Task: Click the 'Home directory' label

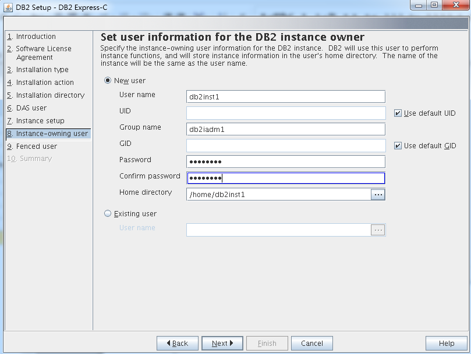Action: tap(146, 192)
